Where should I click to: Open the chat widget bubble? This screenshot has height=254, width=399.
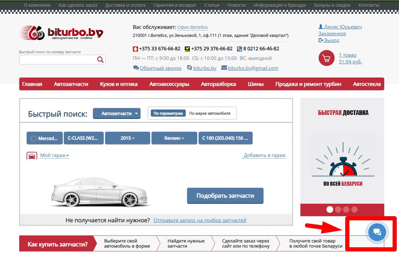377,232
